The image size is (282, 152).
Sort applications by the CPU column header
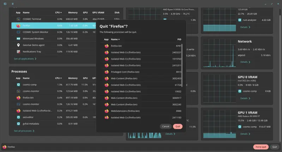pos(58,13)
